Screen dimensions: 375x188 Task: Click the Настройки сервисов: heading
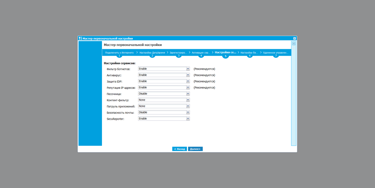coord(120,63)
